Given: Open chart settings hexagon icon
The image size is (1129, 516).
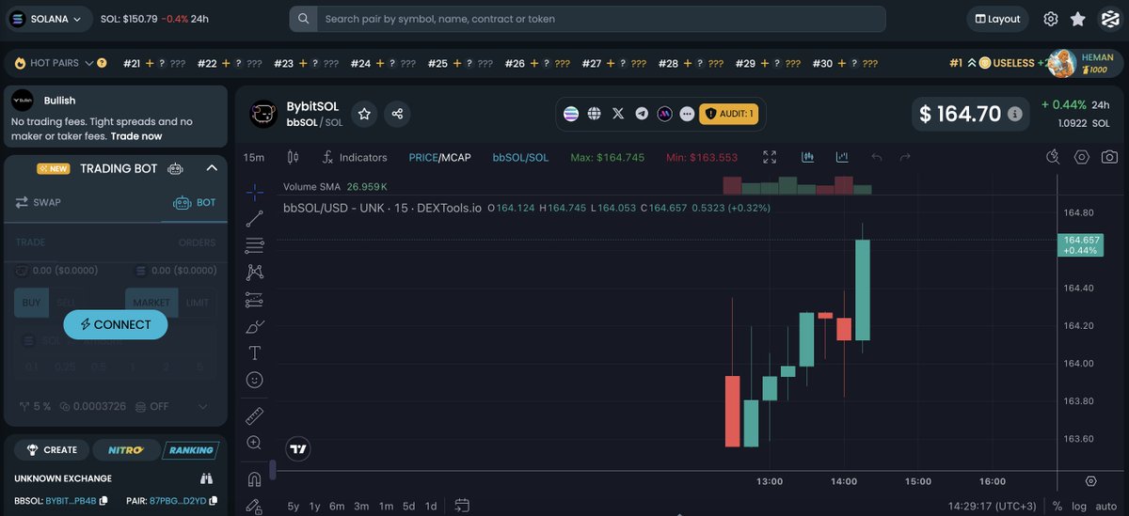Looking at the screenshot, I should [1082, 157].
